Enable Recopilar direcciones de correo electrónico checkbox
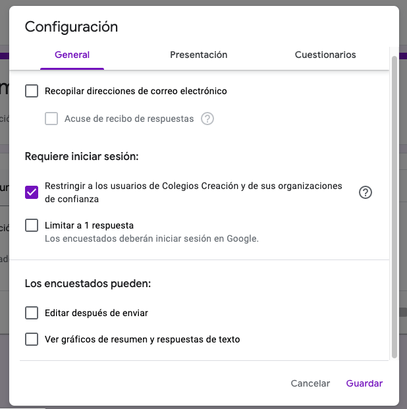Image resolution: width=407 pixels, height=409 pixels. tap(32, 91)
